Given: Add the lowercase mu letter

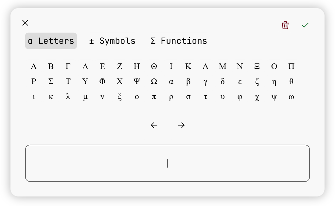Looking at the screenshot, I should (x=85, y=97).
